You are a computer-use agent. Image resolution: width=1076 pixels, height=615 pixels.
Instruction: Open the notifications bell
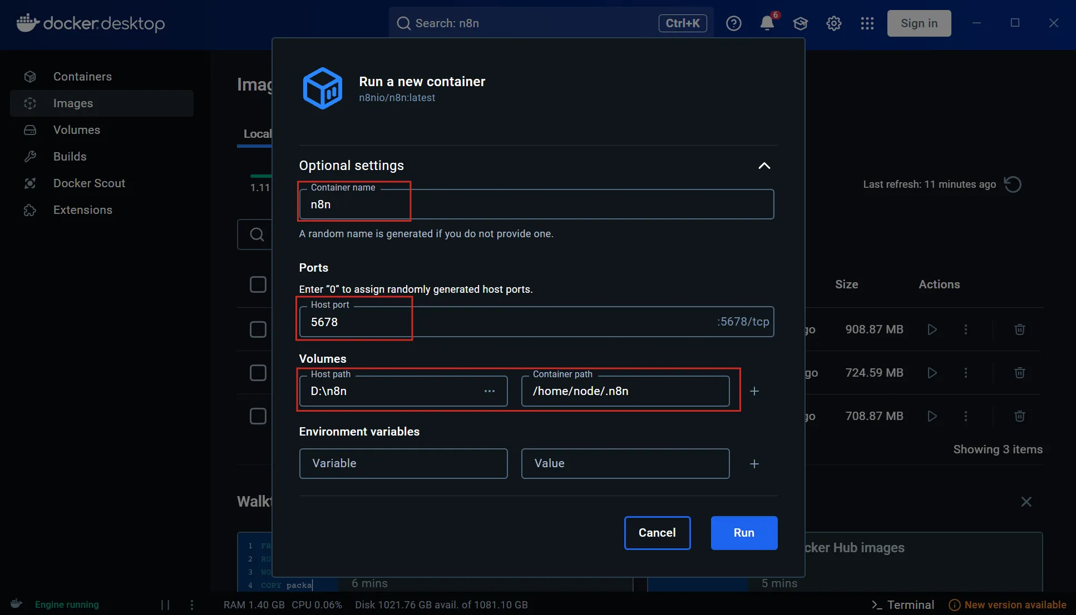(767, 23)
